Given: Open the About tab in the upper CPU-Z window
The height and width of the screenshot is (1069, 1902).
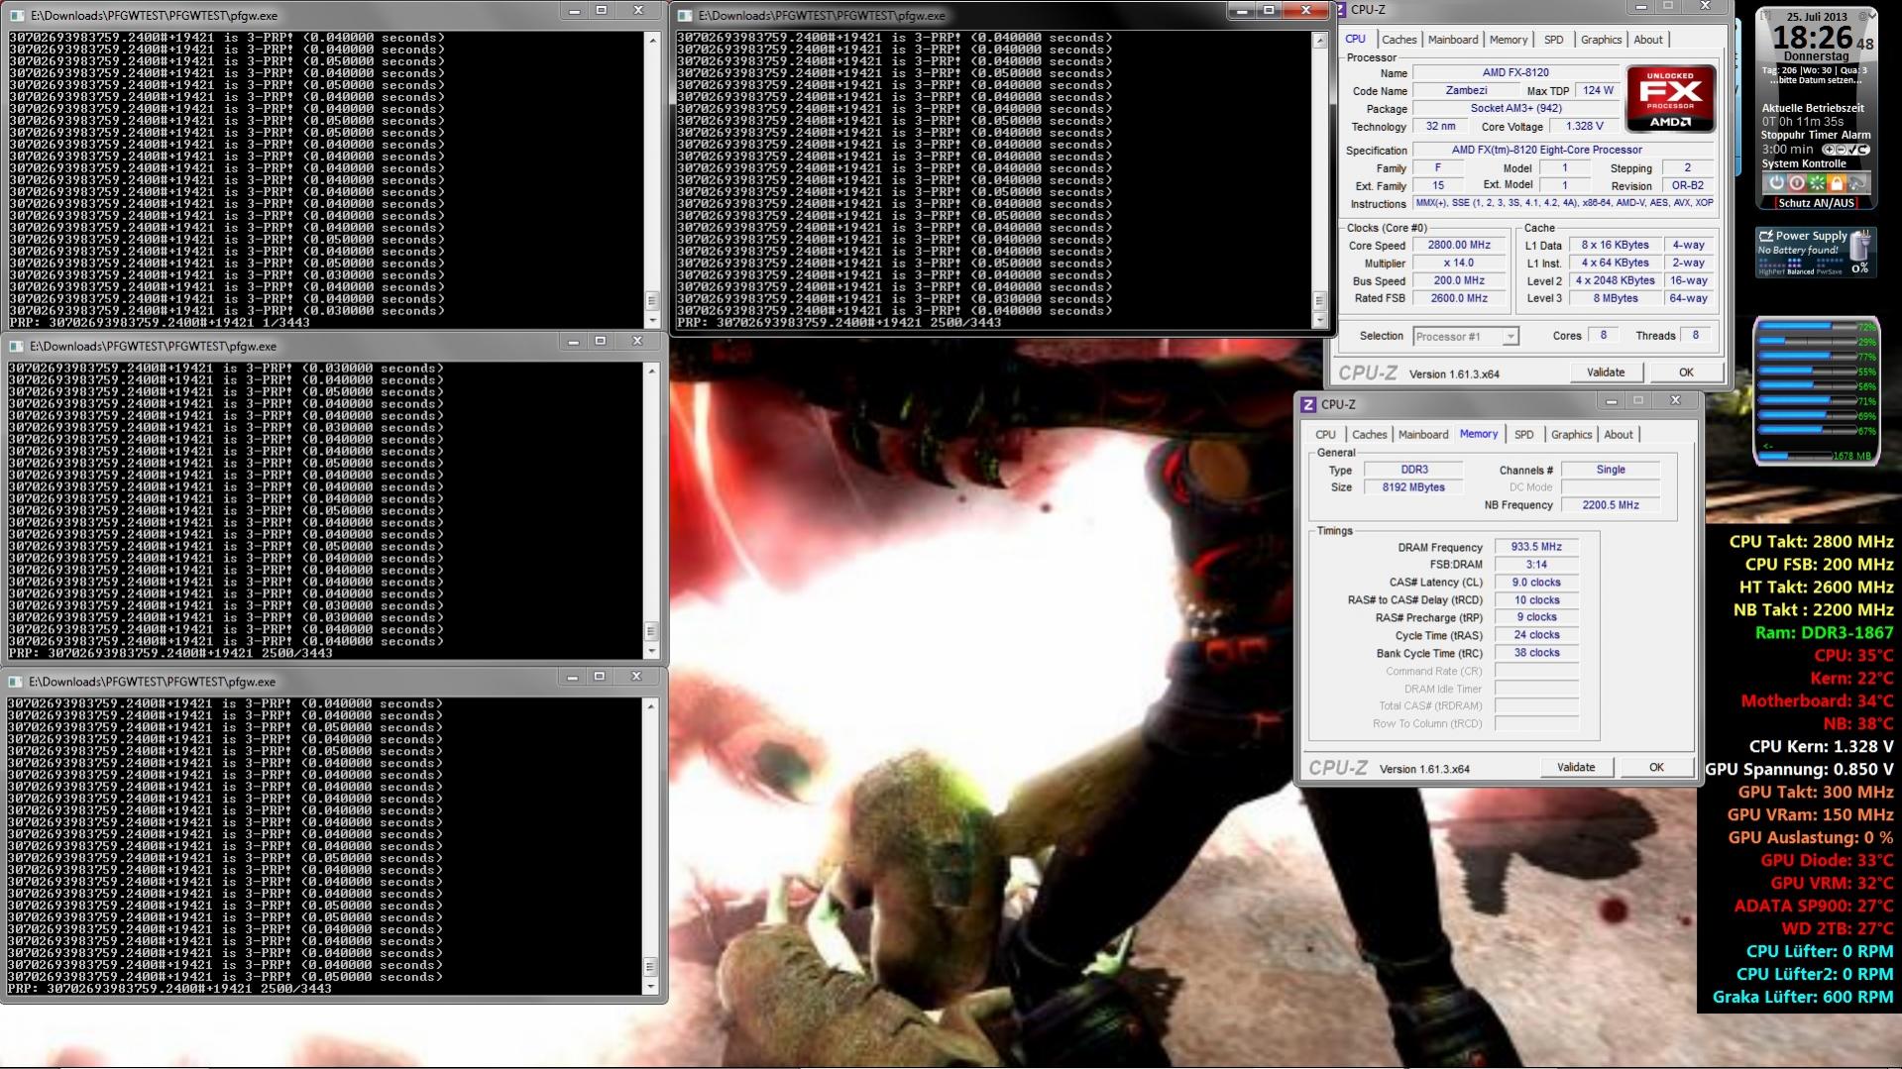Looking at the screenshot, I should [1648, 40].
